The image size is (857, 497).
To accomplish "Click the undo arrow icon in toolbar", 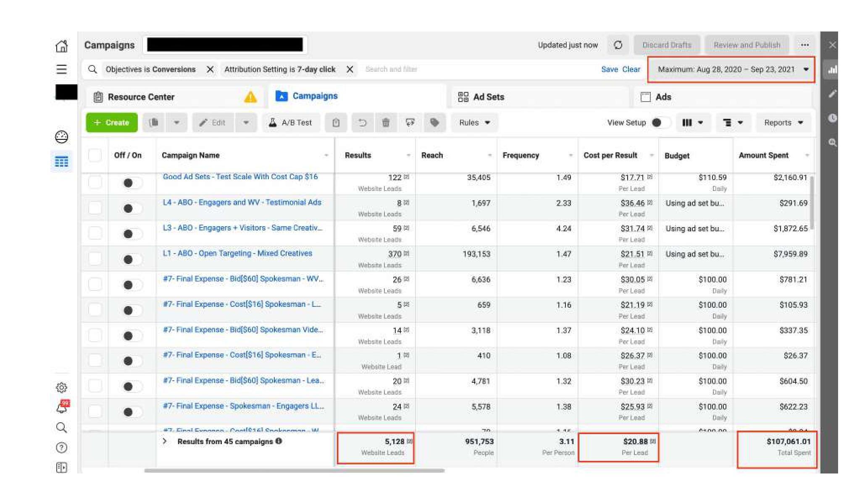I will pyautogui.click(x=362, y=123).
